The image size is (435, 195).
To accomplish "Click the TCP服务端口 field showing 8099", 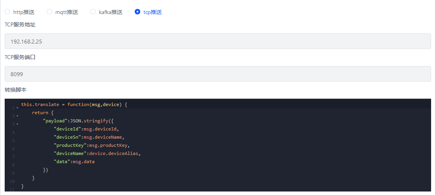I will pyautogui.click(x=218, y=74).
